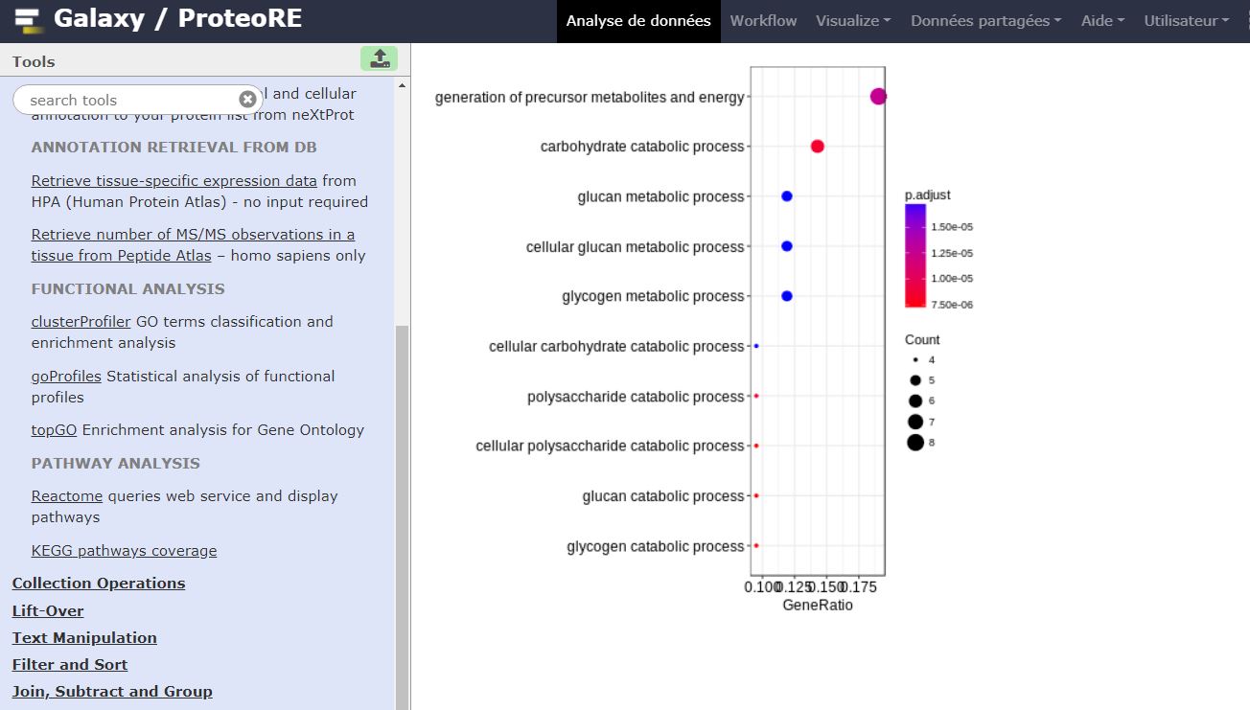The image size is (1250, 710).
Task: Click the generation of precursor metabolites dot
Action: pyautogui.click(x=878, y=96)
